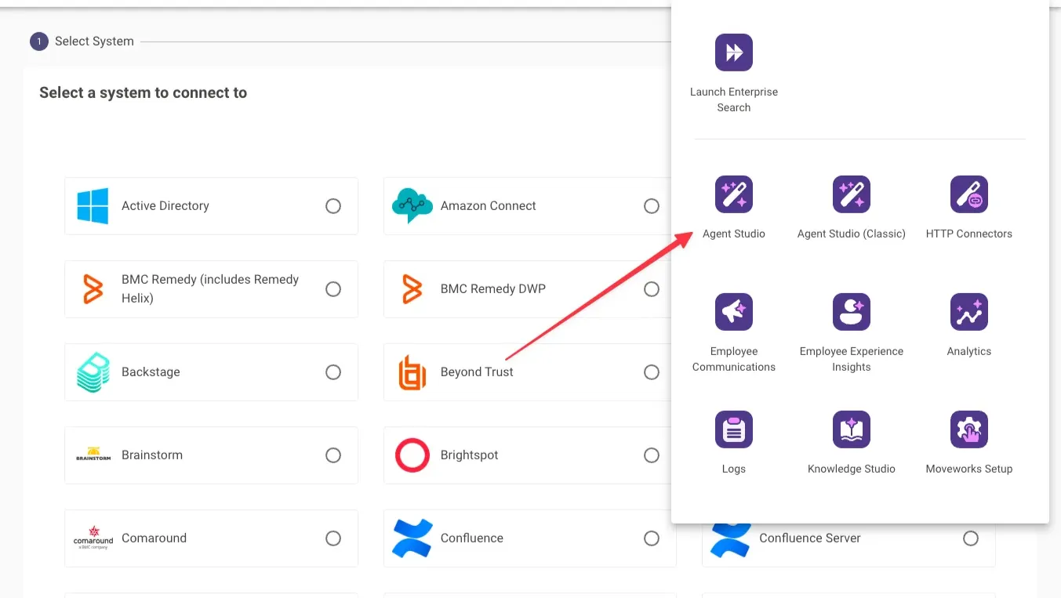This screenshot has height=598, width=1061.
Task: Select the Backstage radio button
Action: 333,372
